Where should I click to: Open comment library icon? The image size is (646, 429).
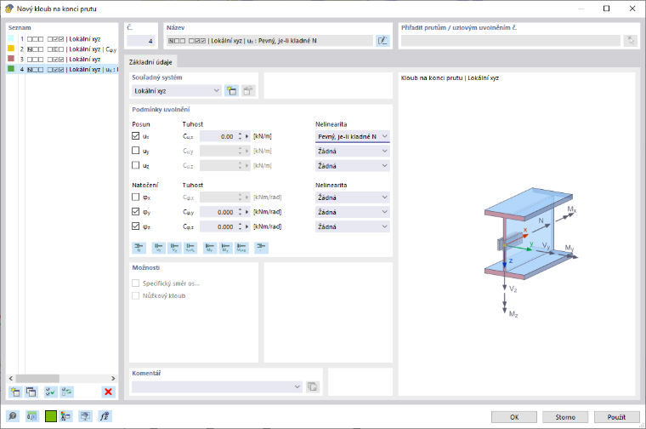pos(313,387)
